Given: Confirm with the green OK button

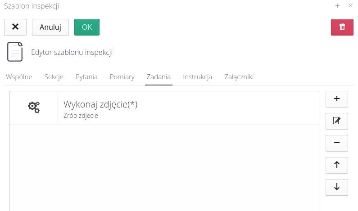Looking at the screenshot, I should [x=87, y=27].
